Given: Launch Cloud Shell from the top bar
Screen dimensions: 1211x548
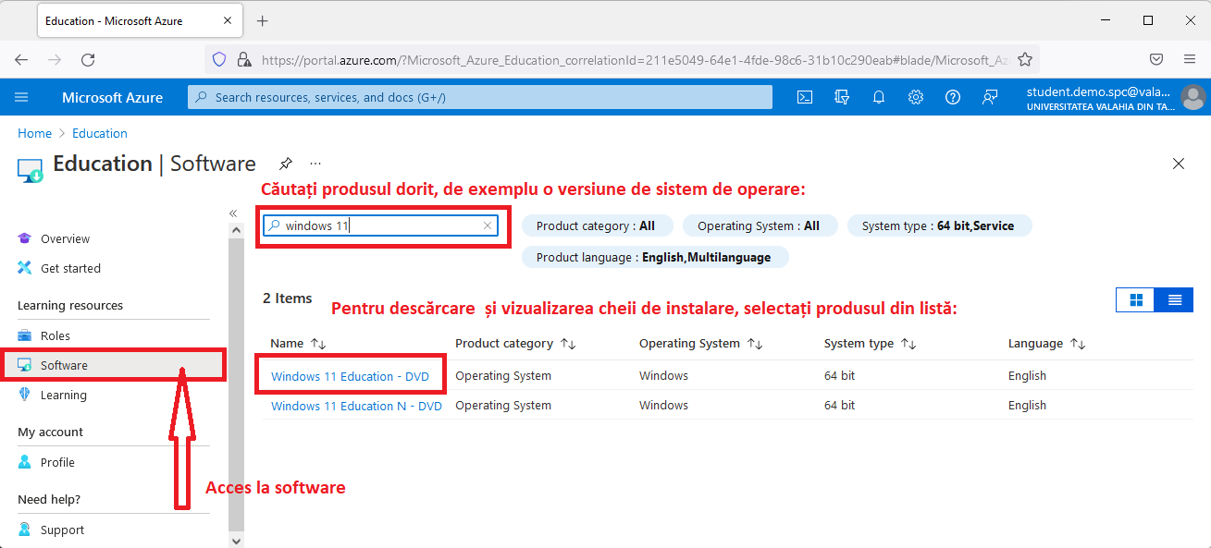Looking at the screenshot, I should 805,97.
